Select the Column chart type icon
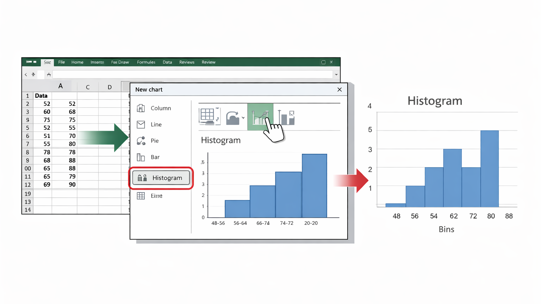This screenshot has height=304, width=541. click(141, 108)
